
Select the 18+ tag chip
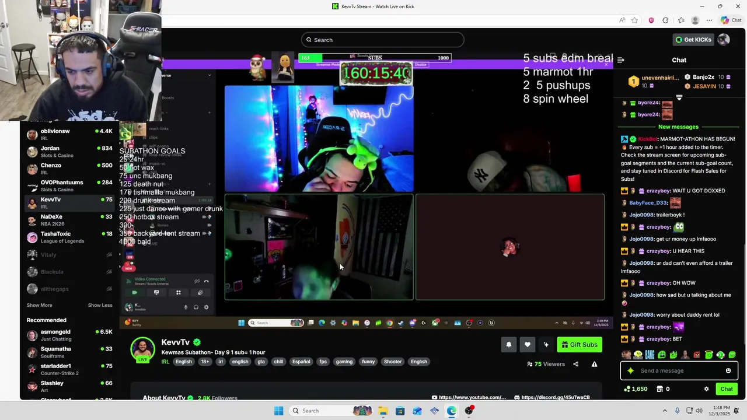[x=205, y=362]
